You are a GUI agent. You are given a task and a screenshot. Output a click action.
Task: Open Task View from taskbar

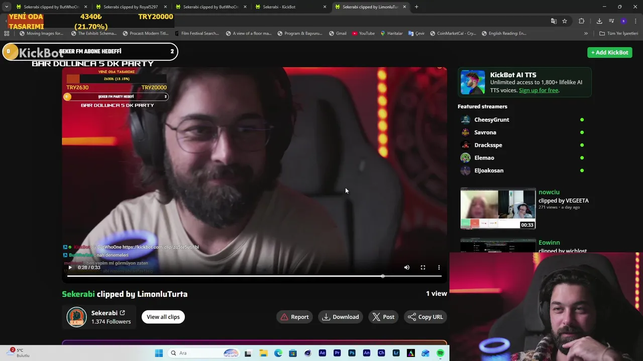pos(248,353)
